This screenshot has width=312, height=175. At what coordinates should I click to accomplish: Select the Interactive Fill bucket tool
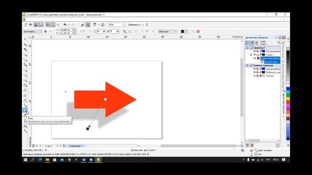point(25,126)
